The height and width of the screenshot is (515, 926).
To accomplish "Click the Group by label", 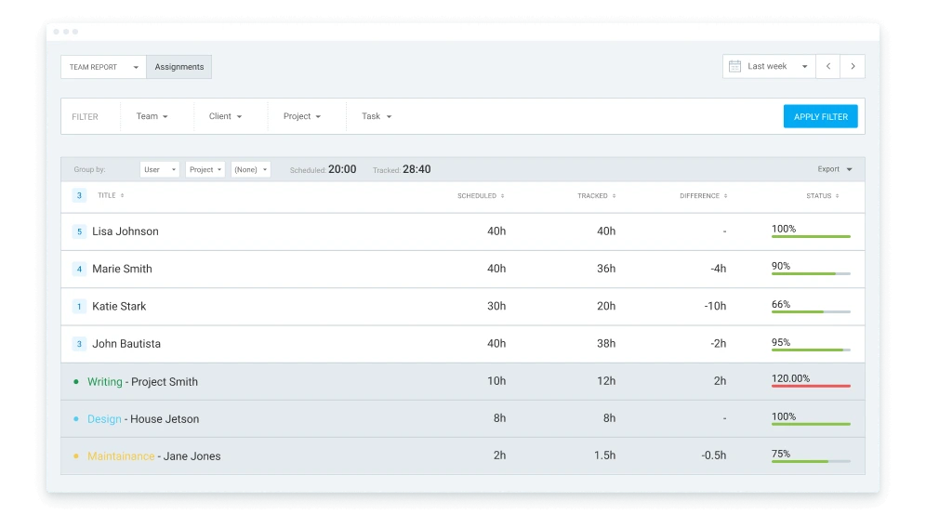I will point(90,169).
